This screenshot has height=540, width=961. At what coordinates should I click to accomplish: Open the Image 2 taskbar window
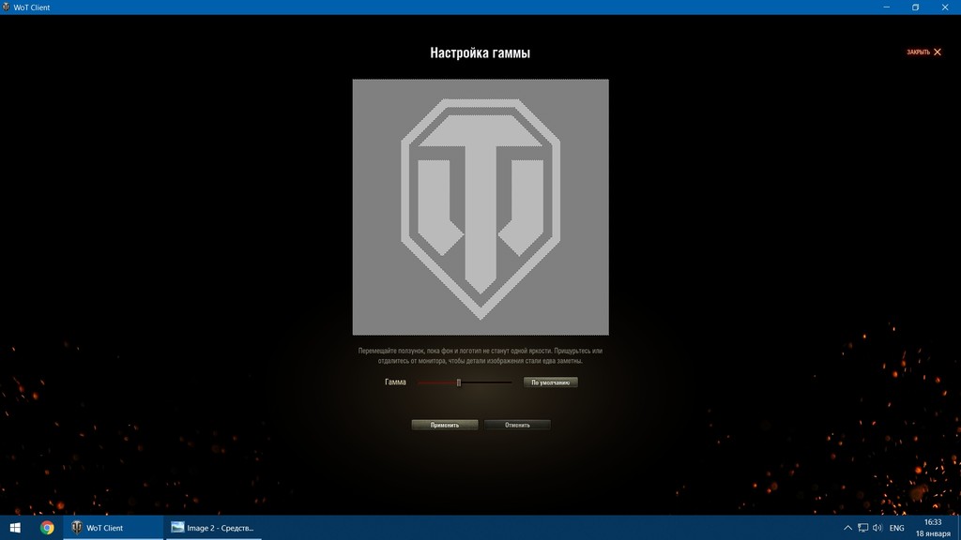213,528
